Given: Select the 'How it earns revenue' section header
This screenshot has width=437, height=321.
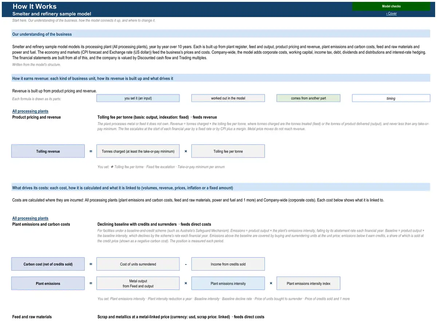Looking at the screenshot, I should (221, 79).
